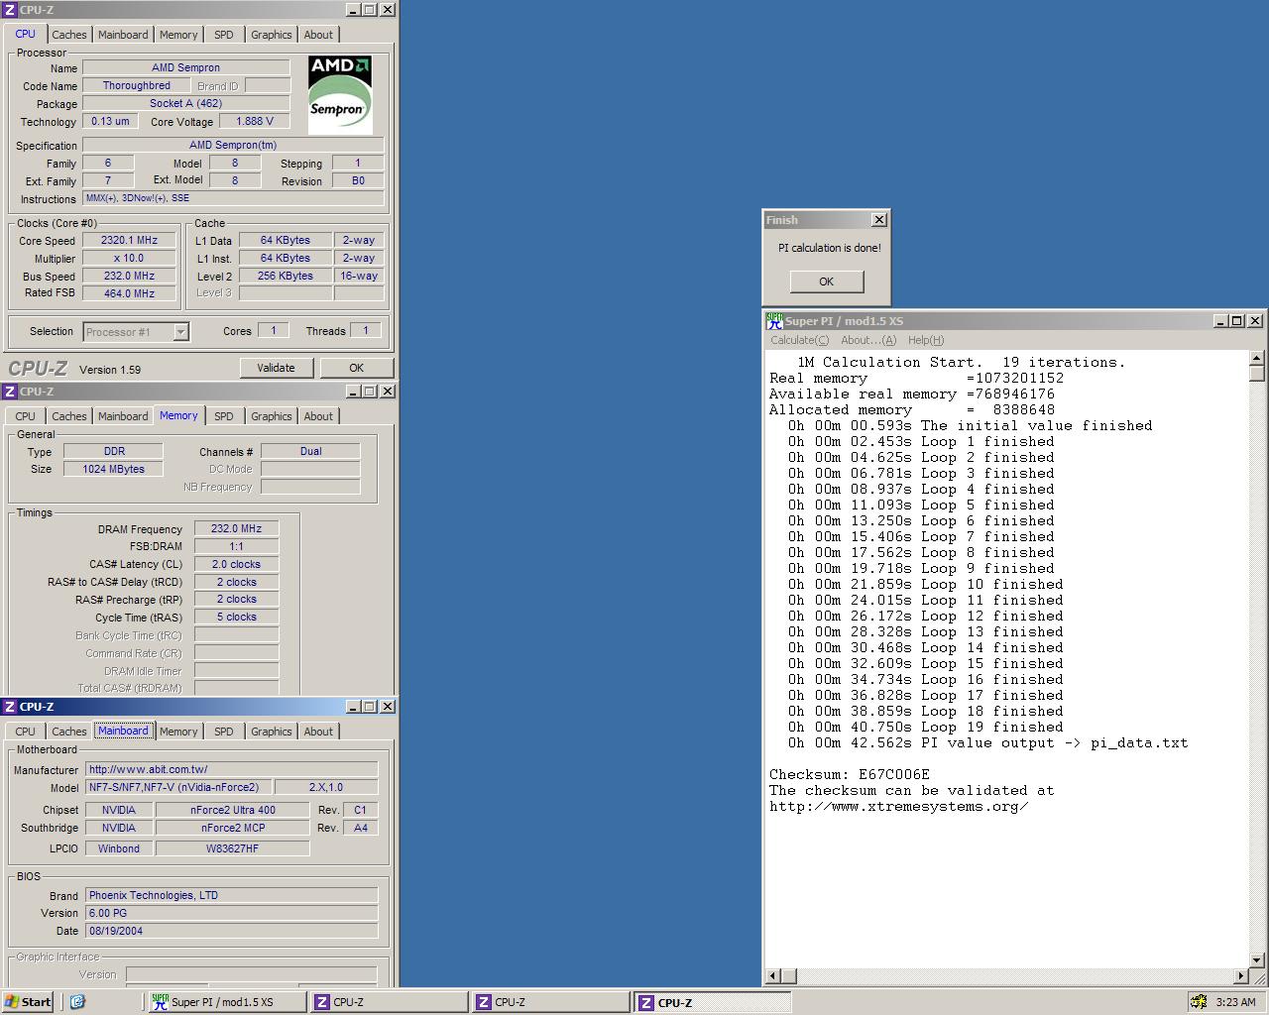Launch Internet Explorer from quick launch
The height and width of the screenshot is (1015, 1269).
[x=77, y=1002]
